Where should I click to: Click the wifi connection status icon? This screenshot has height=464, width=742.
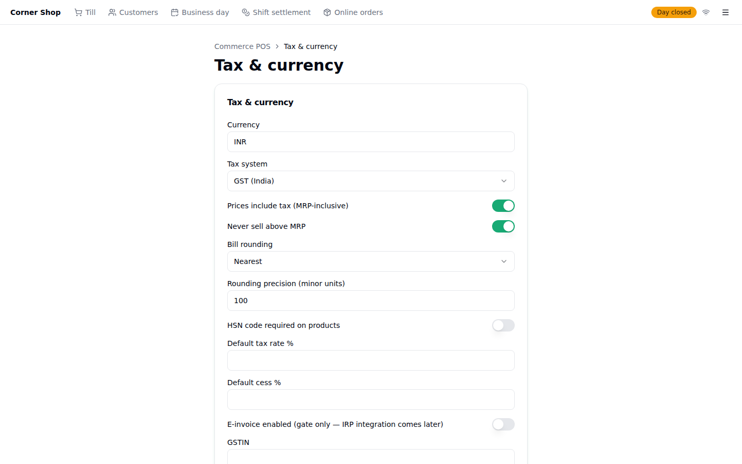(x=706, y=12)
